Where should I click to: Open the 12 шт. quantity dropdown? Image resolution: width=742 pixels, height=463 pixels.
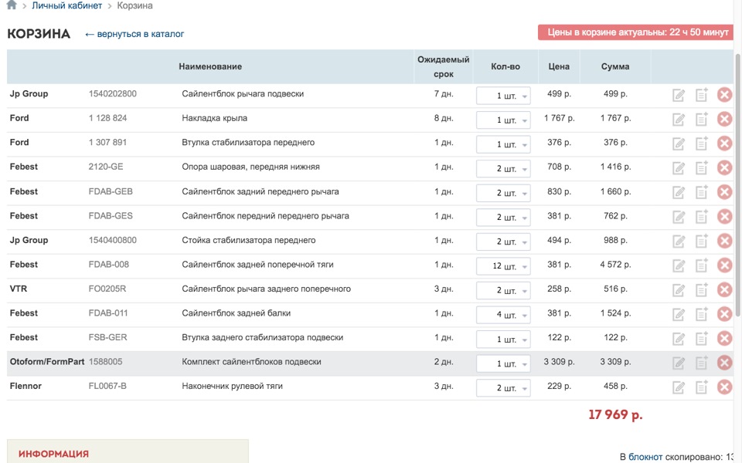(503, 266)
